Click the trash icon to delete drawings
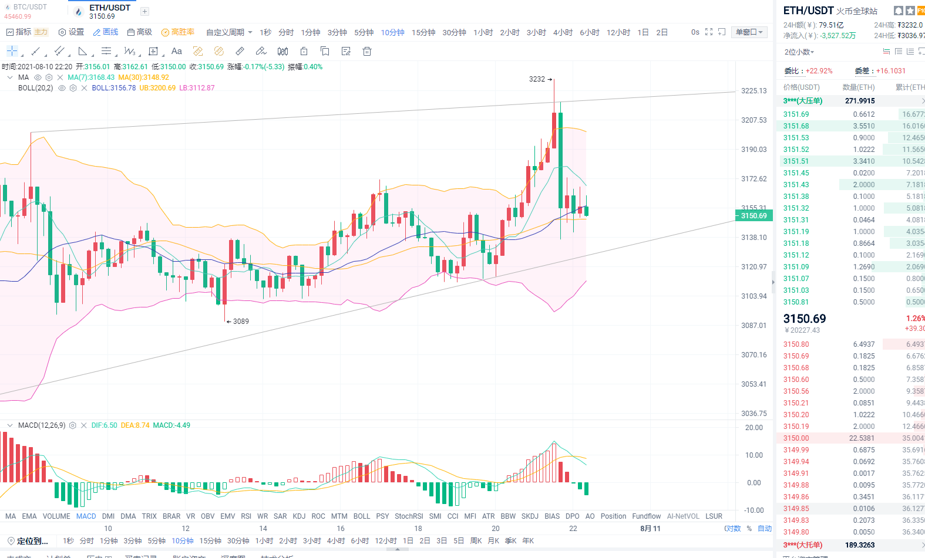The image size is (925, 558). tap(367, 51)
